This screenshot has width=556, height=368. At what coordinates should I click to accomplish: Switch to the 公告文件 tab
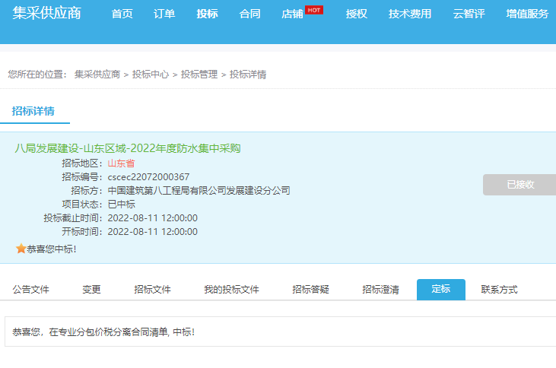click(31, 290)
